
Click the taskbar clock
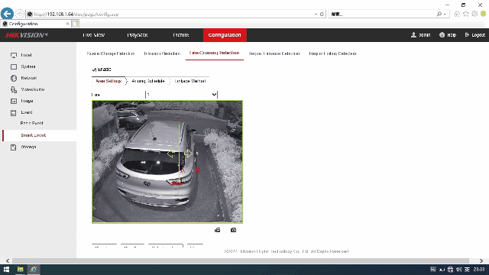(479, 270)
